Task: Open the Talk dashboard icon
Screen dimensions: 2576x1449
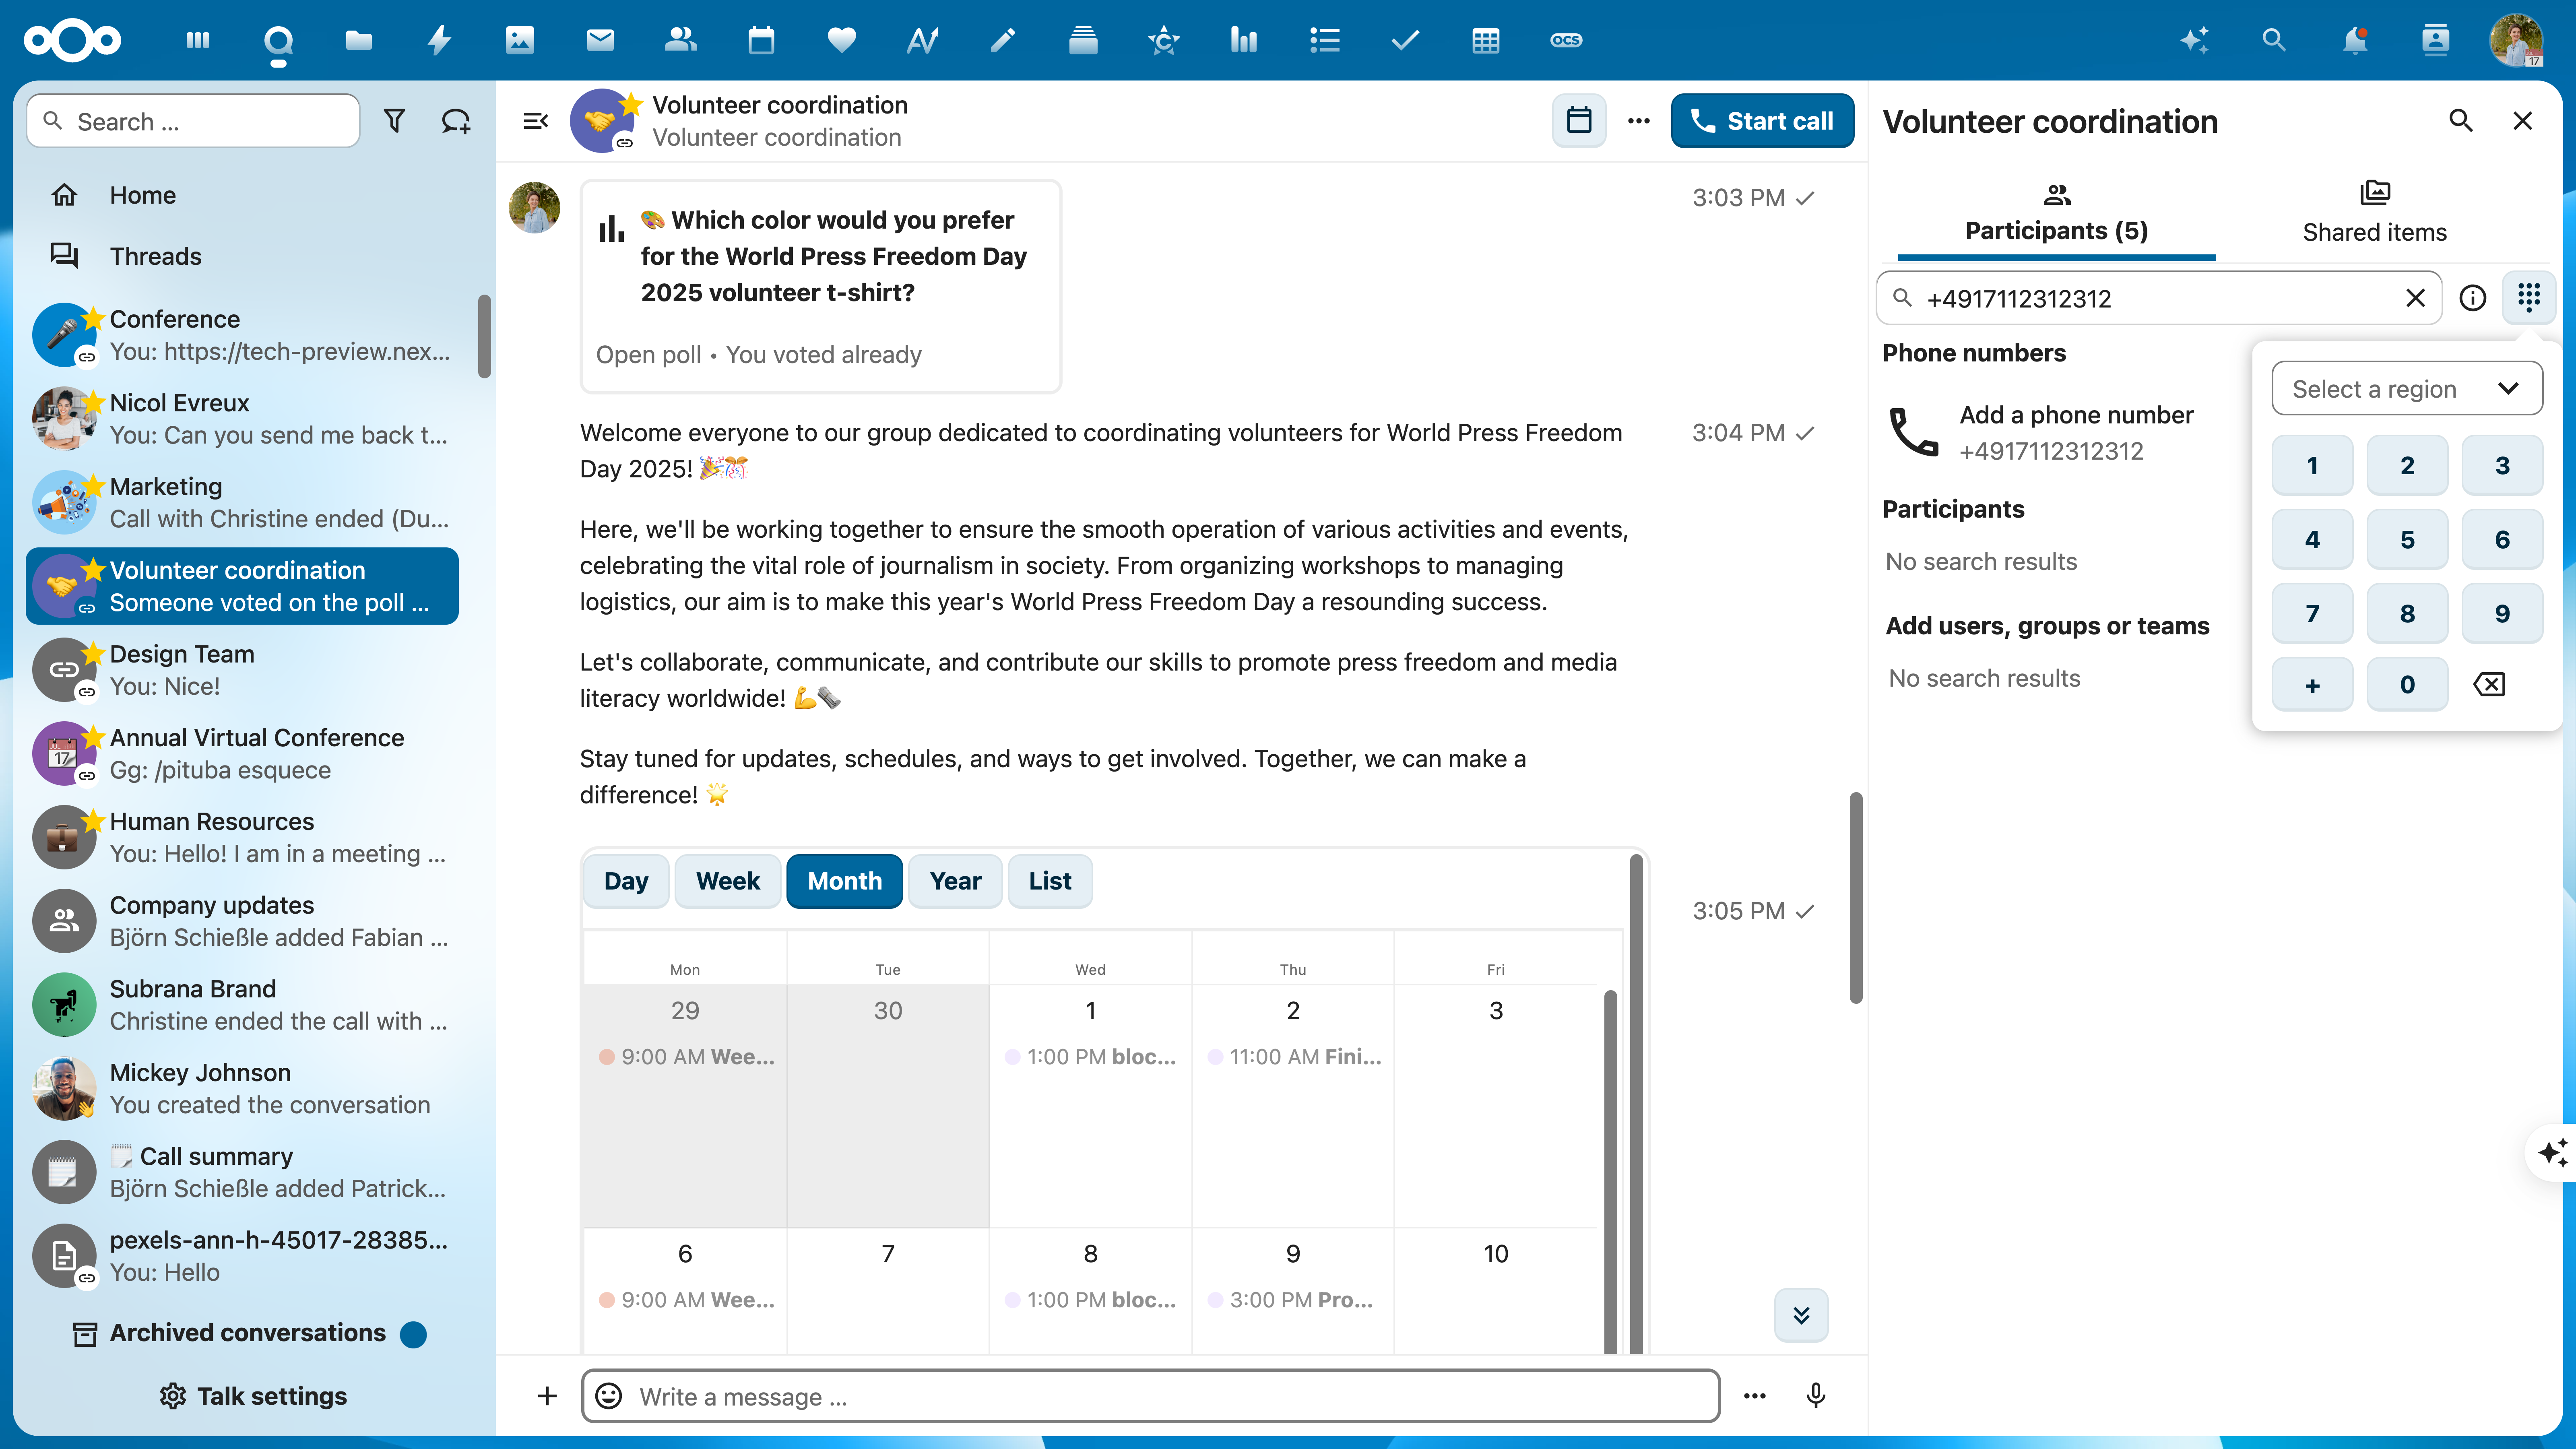Action: coord(278,40)
